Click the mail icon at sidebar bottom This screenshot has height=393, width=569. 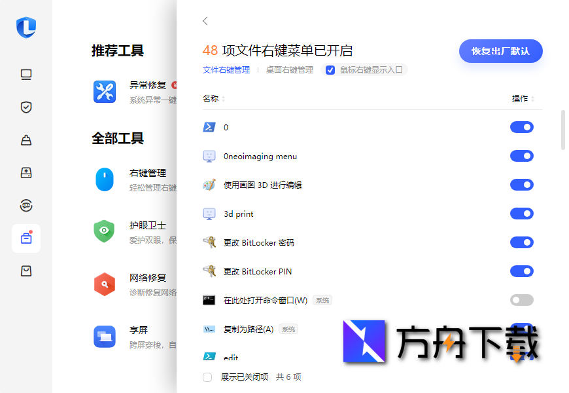(x=26, y=271)
